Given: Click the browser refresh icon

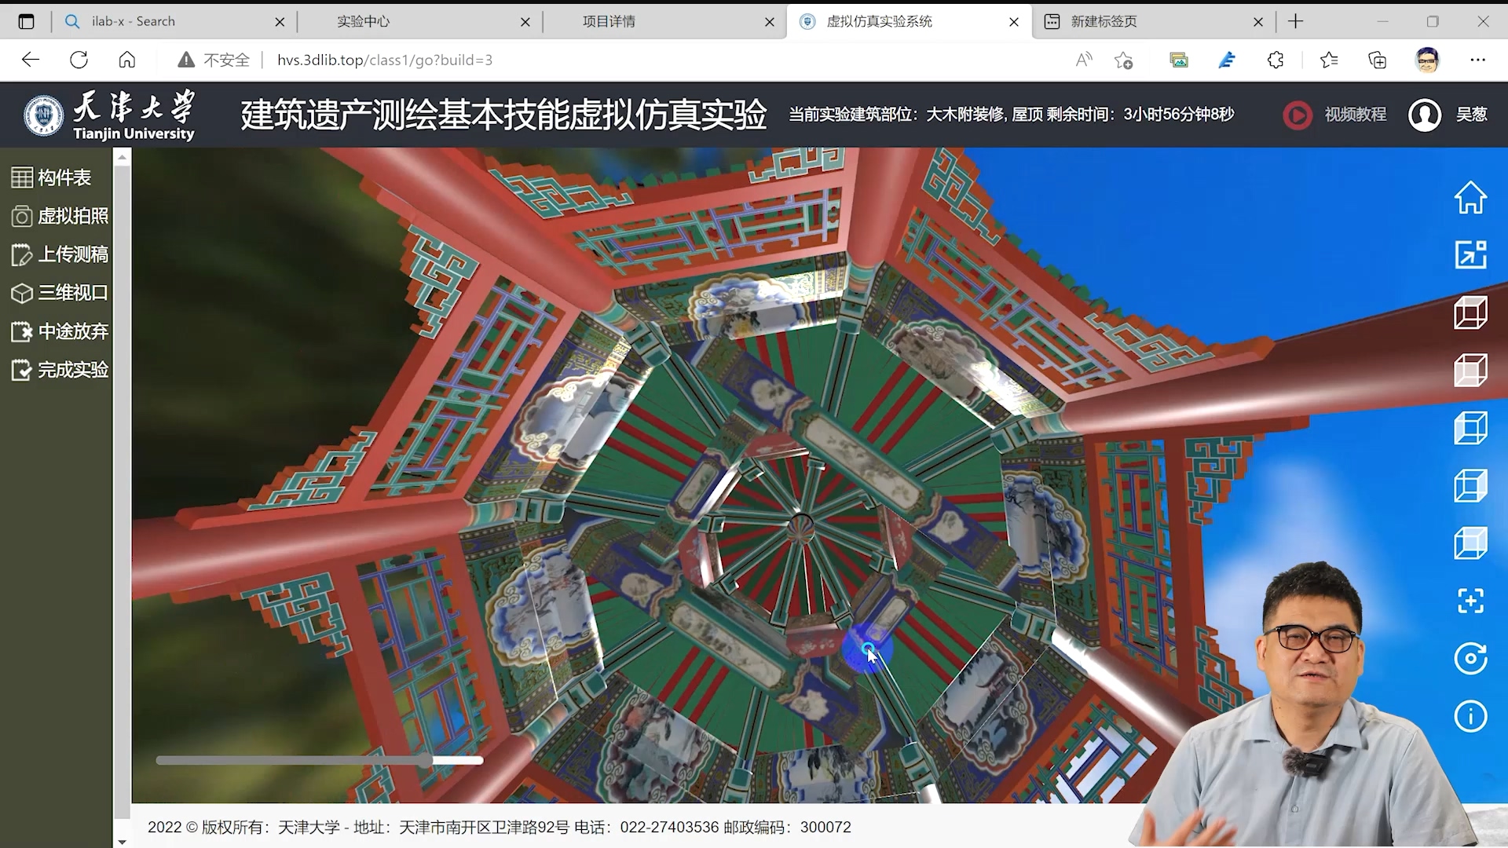Looking at the screenshot, I should [x=79, y=60].
